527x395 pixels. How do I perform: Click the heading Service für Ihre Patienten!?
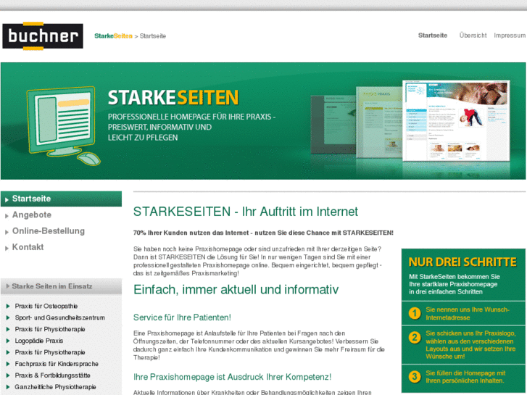(182, 317)
